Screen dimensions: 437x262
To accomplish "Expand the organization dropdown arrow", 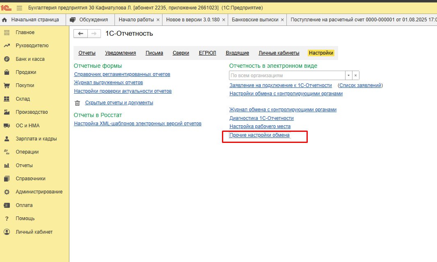I will (349, 75).
